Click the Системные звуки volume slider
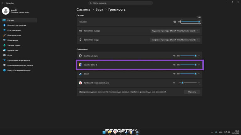 188,56
